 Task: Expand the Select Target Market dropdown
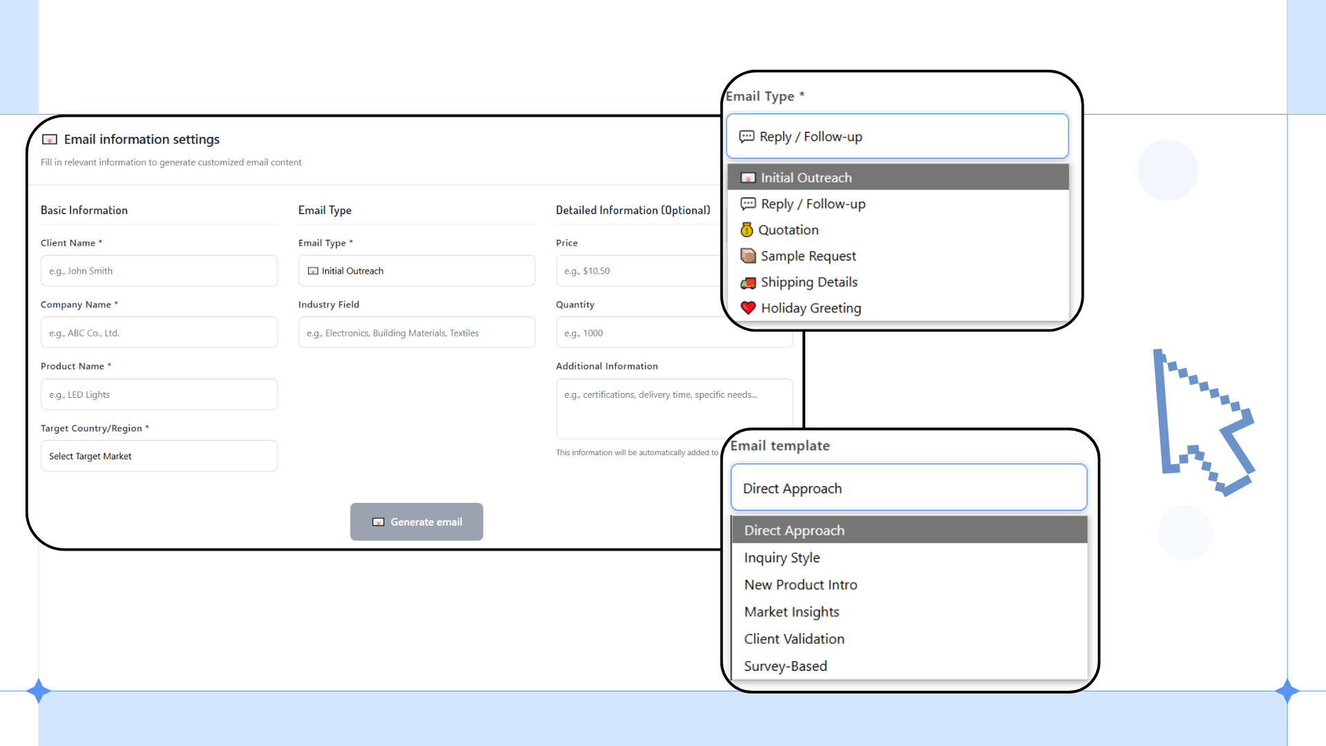pos(159,457)
